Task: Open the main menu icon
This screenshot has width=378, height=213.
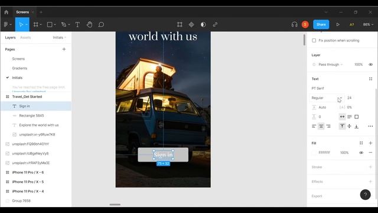Action: [x=6, y=24]
